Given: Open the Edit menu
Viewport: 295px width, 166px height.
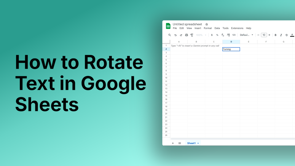Looking at the screenshot, I should click(x=182, y=28).
